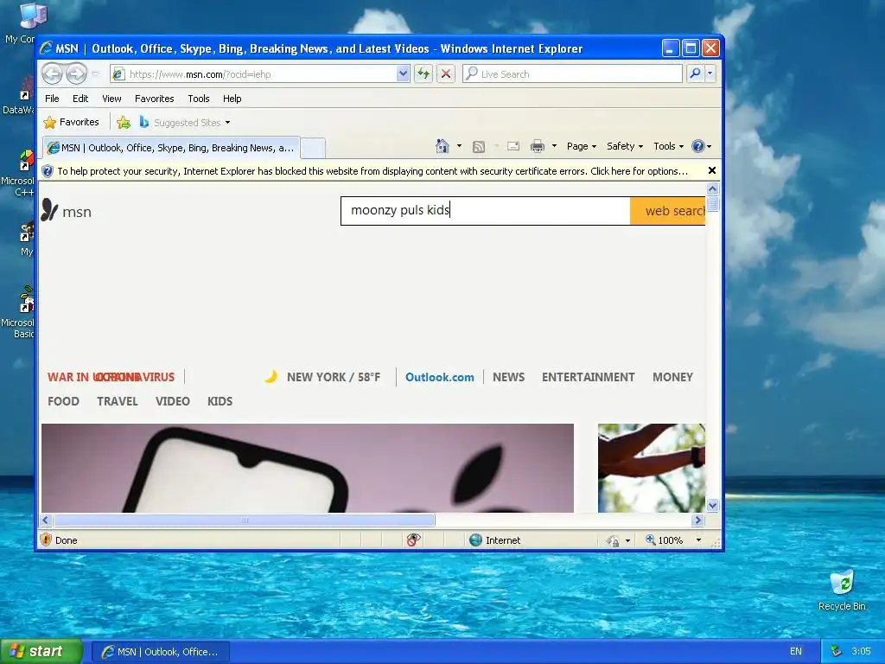Click the red Stop loading icon
The image size is (885, 664).
tap(446, 74)
